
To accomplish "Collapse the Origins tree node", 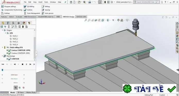I will [x=2, y=30].
